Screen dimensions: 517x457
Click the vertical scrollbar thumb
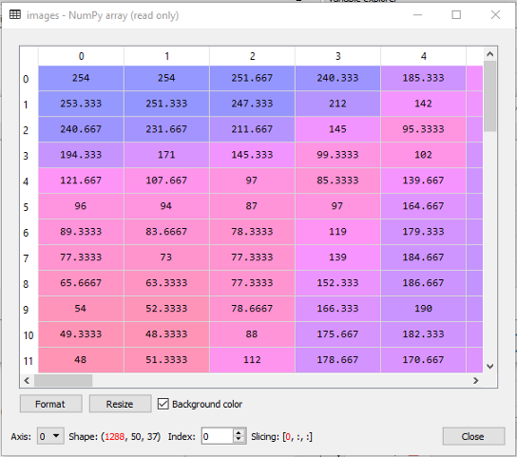pyautogui.click(x=490, y=96)
